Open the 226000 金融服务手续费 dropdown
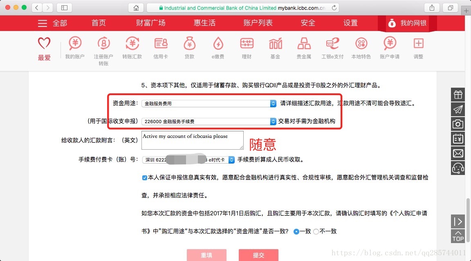 coord(209,122)
